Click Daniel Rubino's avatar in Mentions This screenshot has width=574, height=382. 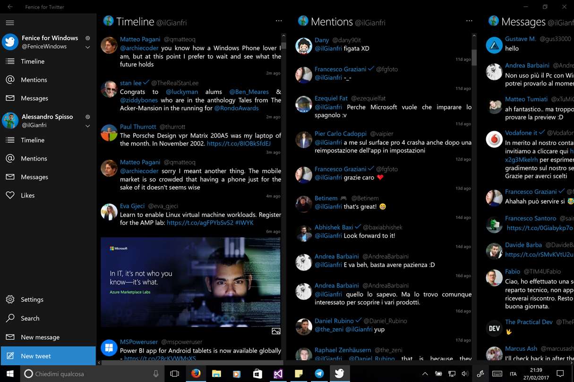tap(304, 327)
